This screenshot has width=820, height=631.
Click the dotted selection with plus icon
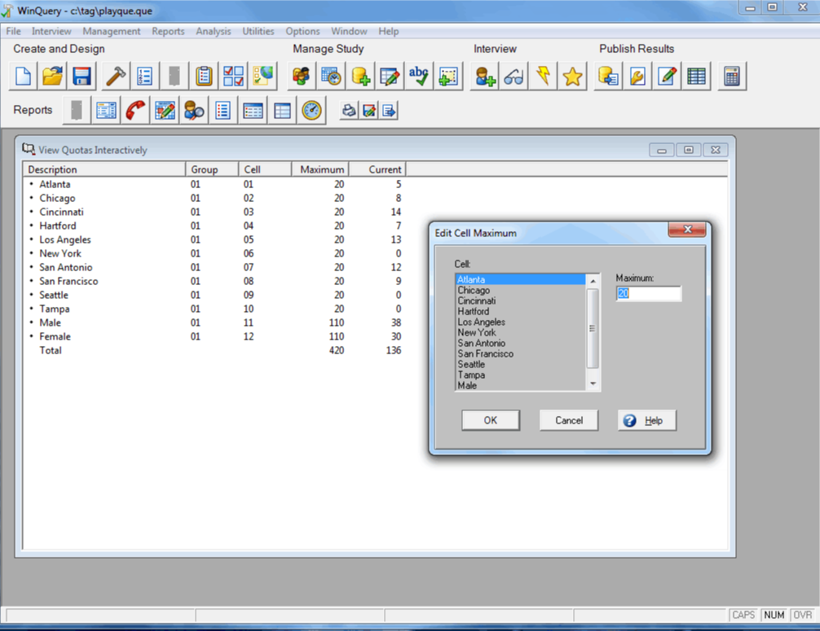[x=448, y=77]
